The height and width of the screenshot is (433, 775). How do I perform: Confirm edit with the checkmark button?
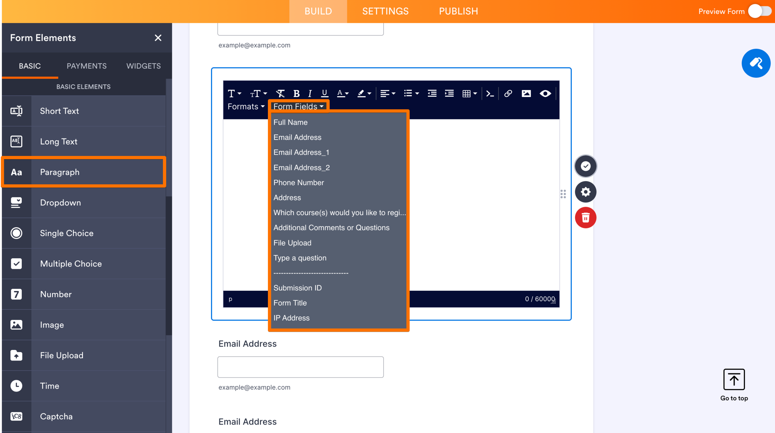585,166
